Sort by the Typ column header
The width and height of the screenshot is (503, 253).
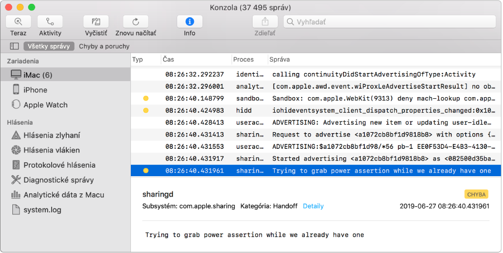[x=145, y=60]
